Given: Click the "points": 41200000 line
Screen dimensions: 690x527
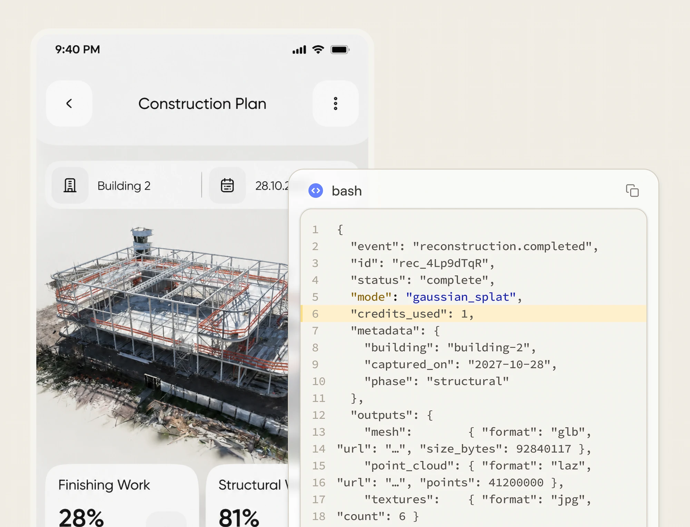Looking at the screenshot, I should (x=450, y=483).
